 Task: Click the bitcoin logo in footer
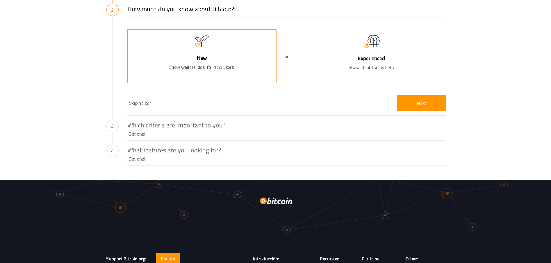coord(276,201)
